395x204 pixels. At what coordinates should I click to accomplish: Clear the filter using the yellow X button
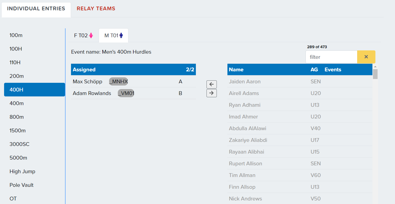click(x=366, y=57)
